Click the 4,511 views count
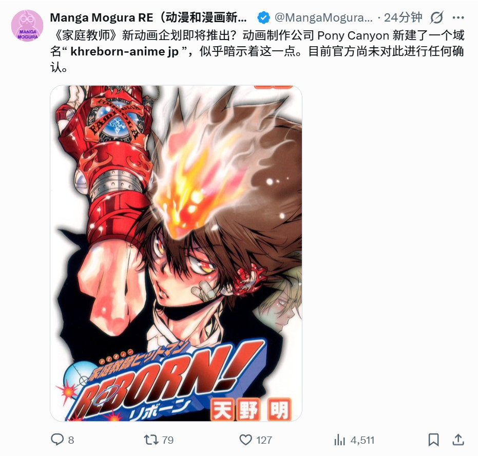Screen dimensions: 478x456 coord(362,440)
